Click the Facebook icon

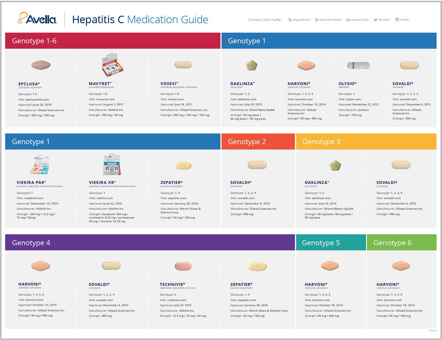pyautogui.click(x=397, y=20)
